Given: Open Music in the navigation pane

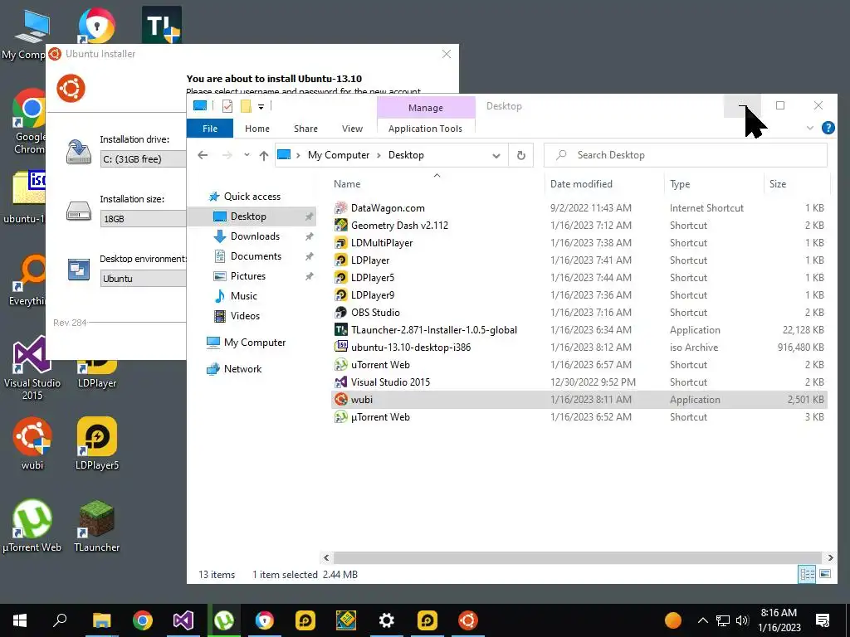Looking at the screenshot, I should click(244, 296).
